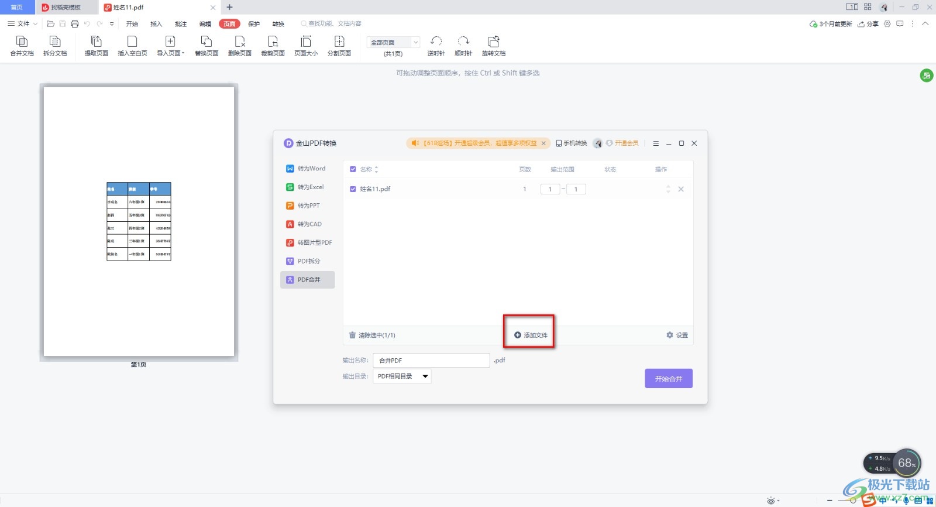Switch to the 保护 ribbon tab
Screen dimensions: 936x507
point(254,24)
